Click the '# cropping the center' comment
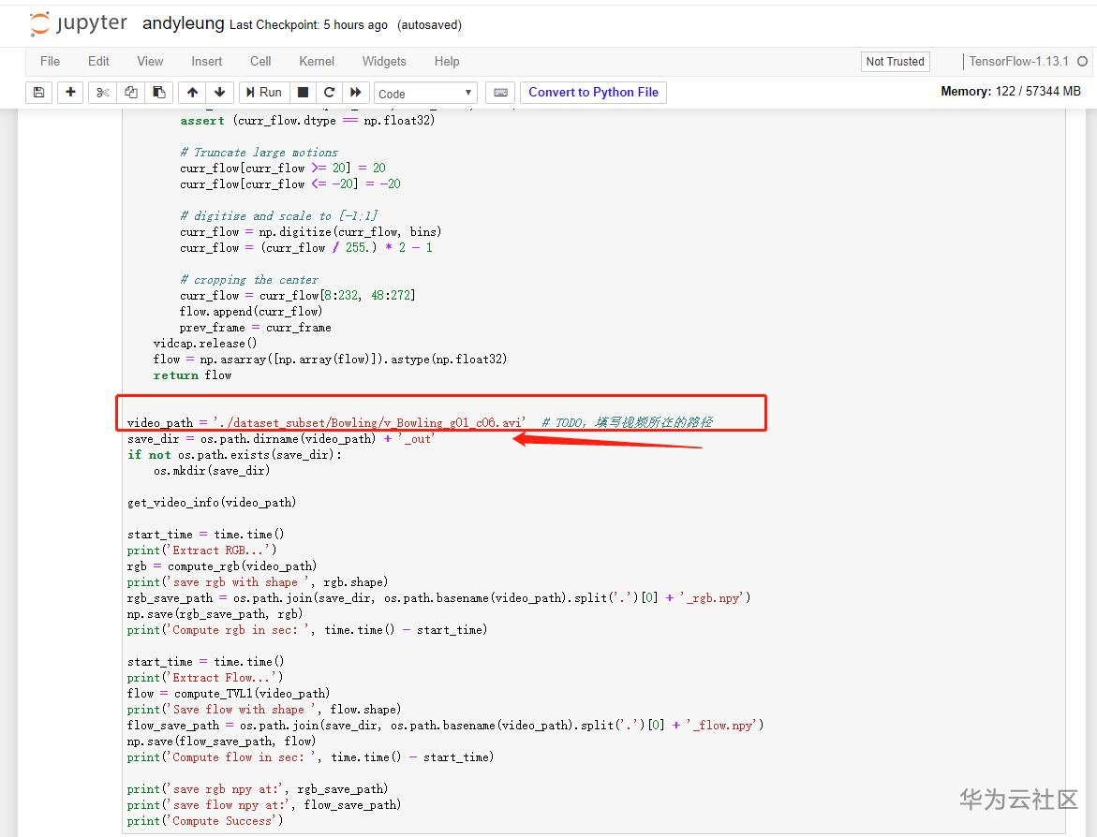Image resolution: width=1097 pixels, height=837 pixels. [249, 279]
